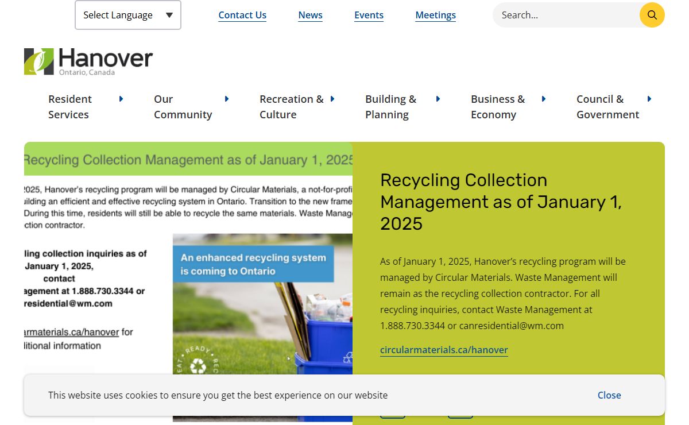Open the Council & Government menu
Viewport: 689px width, 425px height.
(x=608, y=107)
